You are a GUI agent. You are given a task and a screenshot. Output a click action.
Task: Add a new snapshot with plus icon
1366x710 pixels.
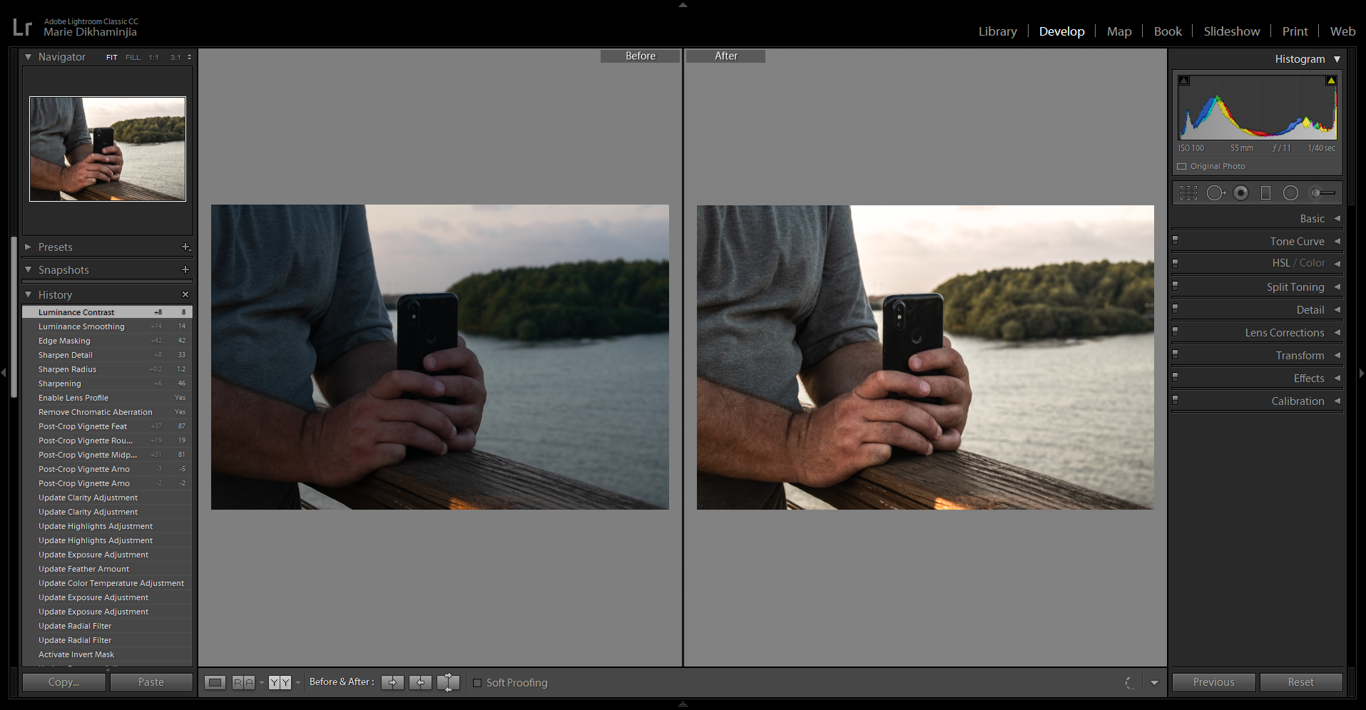tap(185, 270)
